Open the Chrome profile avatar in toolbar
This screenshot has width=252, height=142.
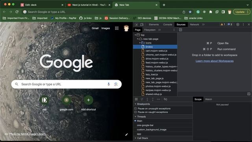point(230,12)
